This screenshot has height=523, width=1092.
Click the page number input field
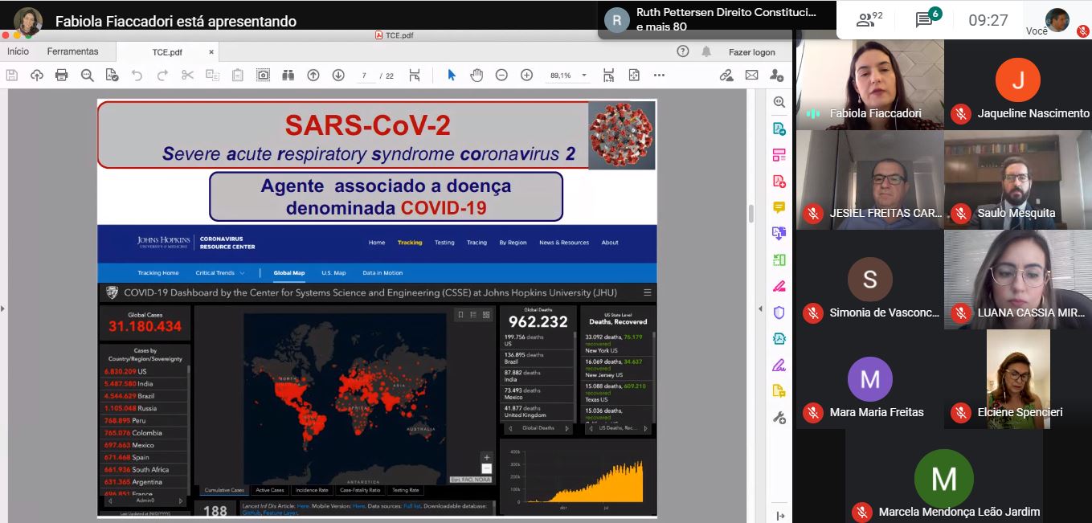click(x=364, y=76)
